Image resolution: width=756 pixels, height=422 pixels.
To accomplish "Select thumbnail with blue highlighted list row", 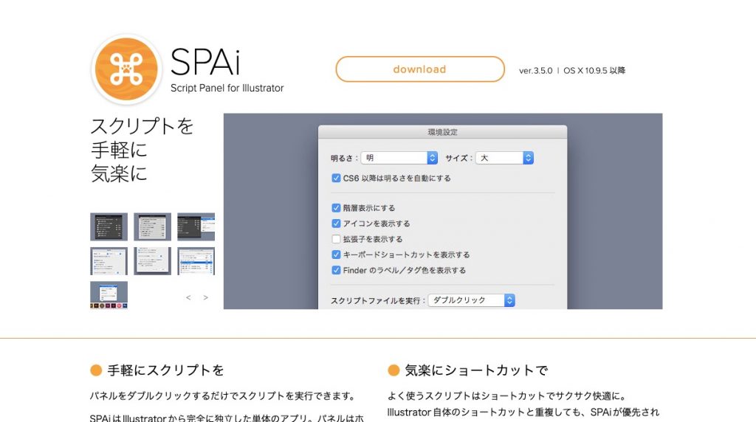I will coord(196,261).
